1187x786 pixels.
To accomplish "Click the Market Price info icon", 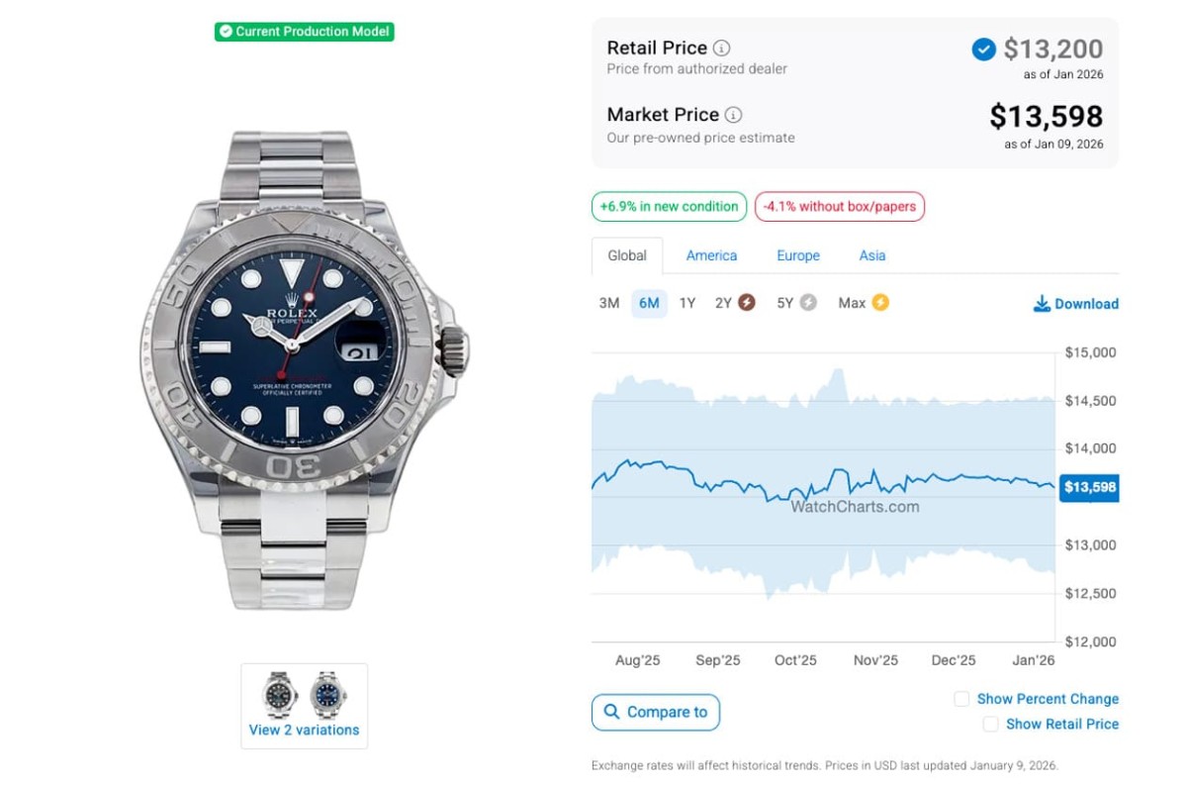I will 733,115.
